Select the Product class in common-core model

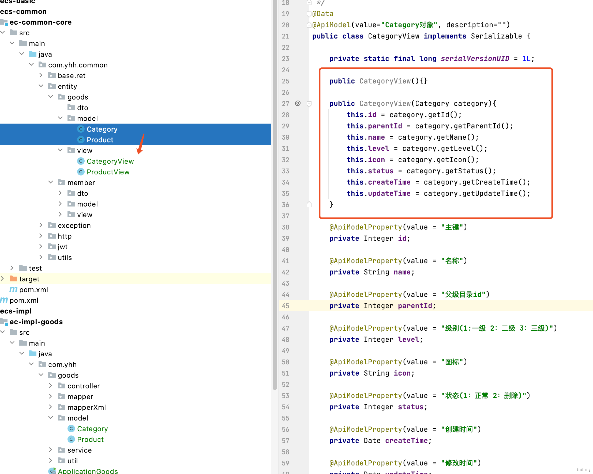pos(100,140)
